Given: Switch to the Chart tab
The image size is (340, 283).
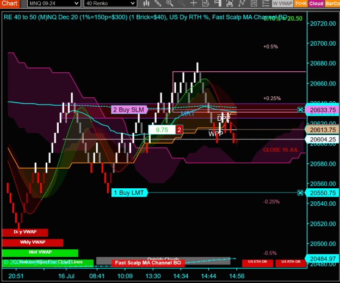Looking at the screenshot, I should click(x=10, y=3).
